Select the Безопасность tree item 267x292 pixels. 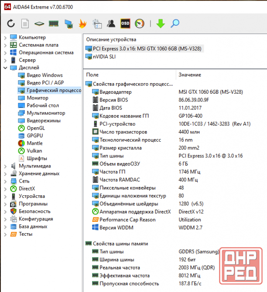30,211
